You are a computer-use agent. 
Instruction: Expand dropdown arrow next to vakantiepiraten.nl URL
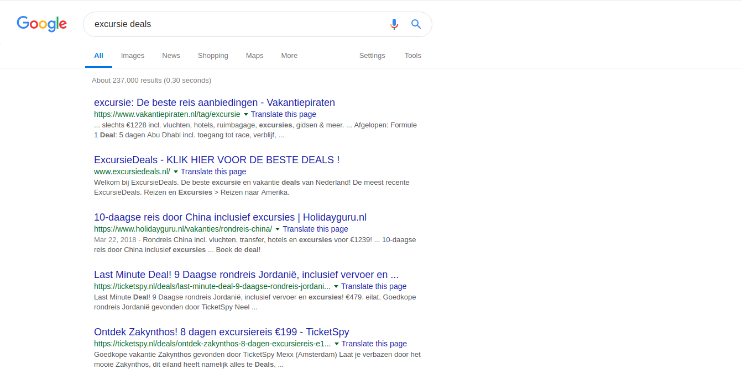[x=246, y=114]
